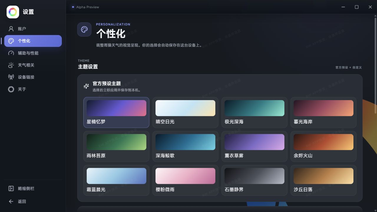The width and height of the screenshot is (377, 212).
Task: Click the sun-cloud weather icon in the sidebar
Action: 11,65
